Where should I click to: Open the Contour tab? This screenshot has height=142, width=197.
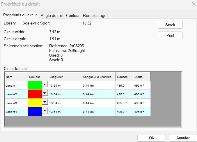pos(72,15)
